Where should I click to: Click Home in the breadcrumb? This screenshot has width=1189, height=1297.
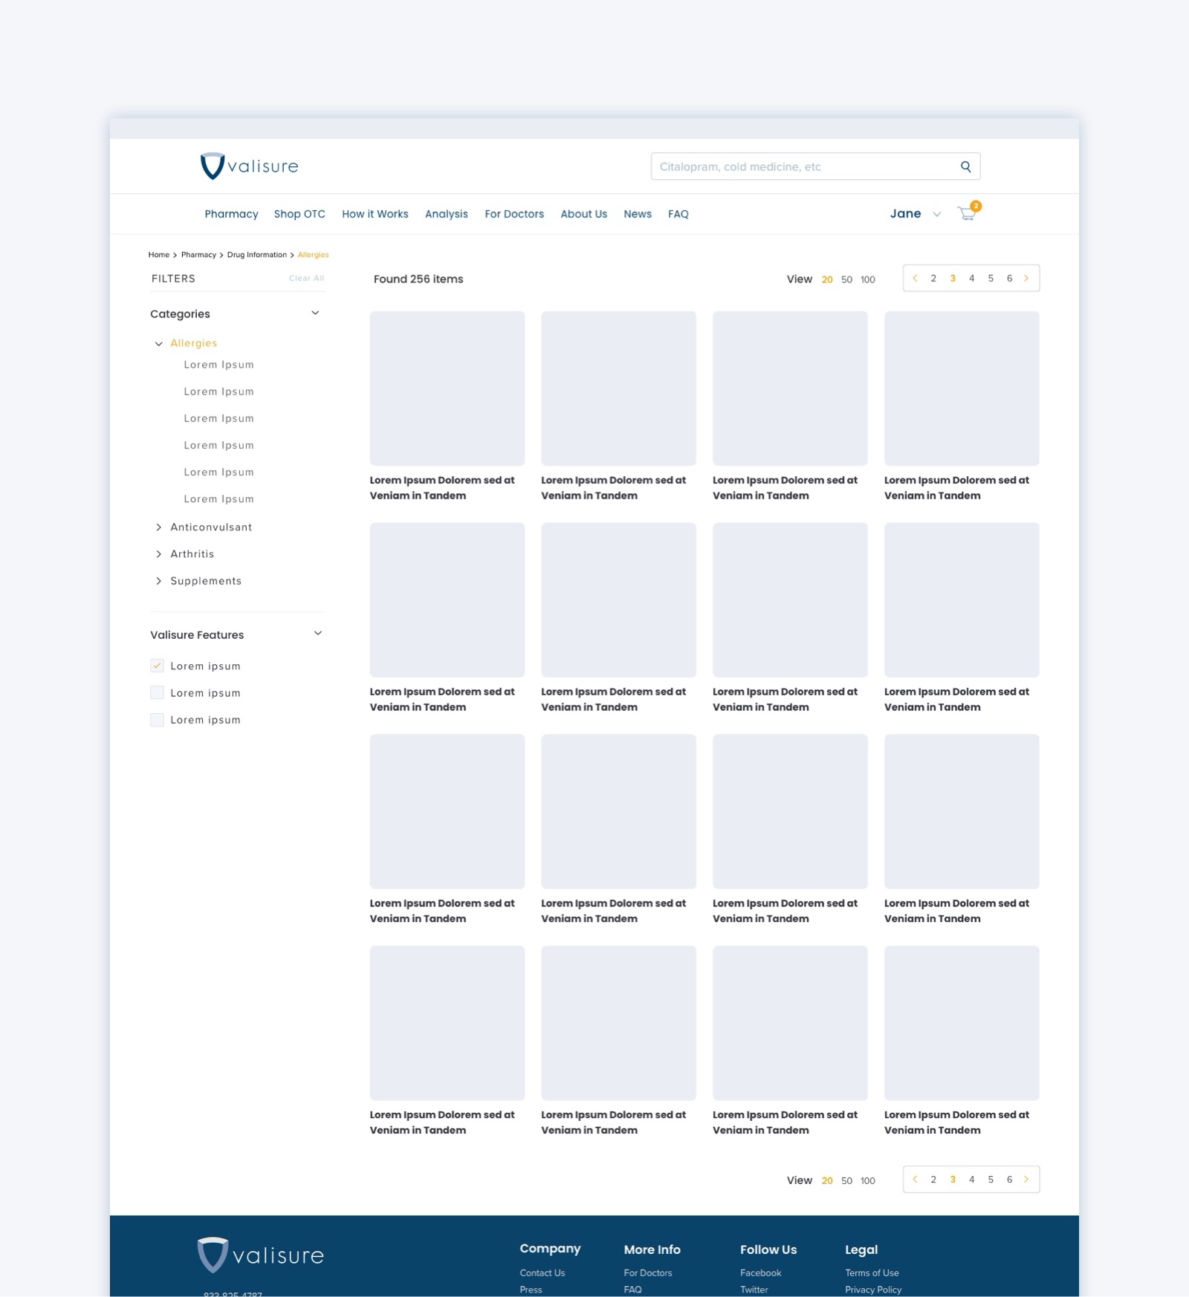tap(159, 255)
